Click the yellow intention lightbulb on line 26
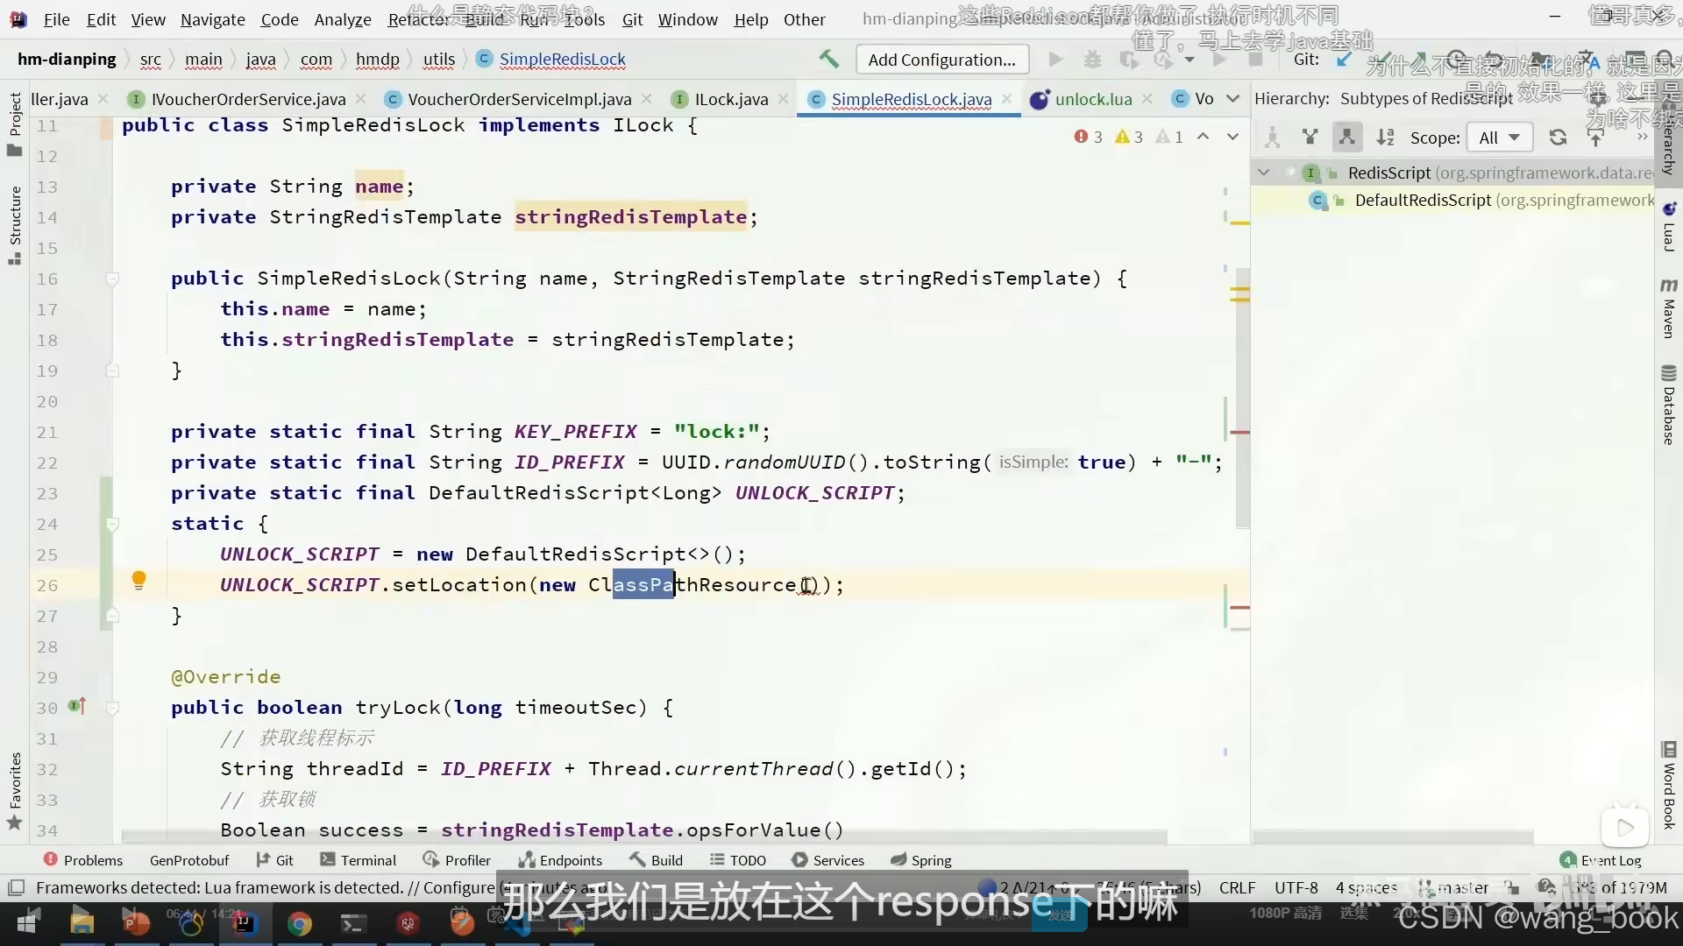Image resolution: width=1683 pixels, height=946 pixels. pos(138,580)
